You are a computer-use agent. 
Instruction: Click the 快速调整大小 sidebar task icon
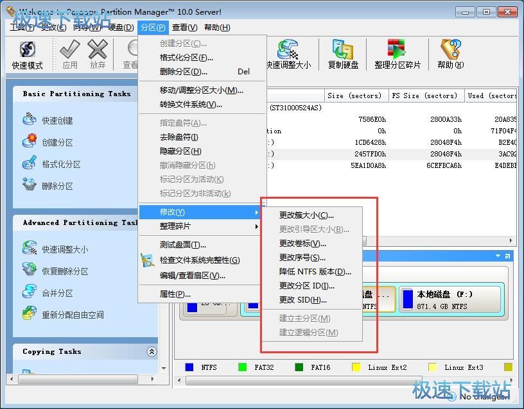[30, 248]
